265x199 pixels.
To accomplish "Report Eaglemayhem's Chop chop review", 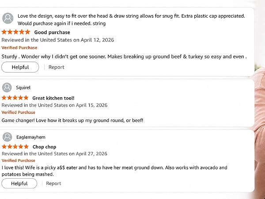I will tap(53, 184).
